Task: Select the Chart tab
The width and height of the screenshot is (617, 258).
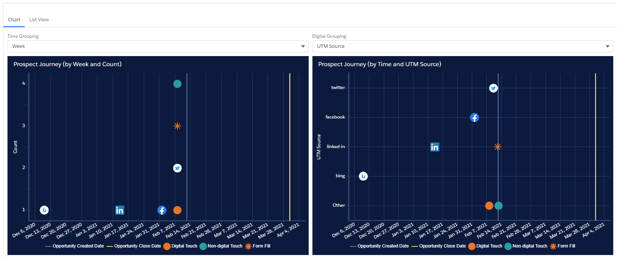Action: point(14,19)
